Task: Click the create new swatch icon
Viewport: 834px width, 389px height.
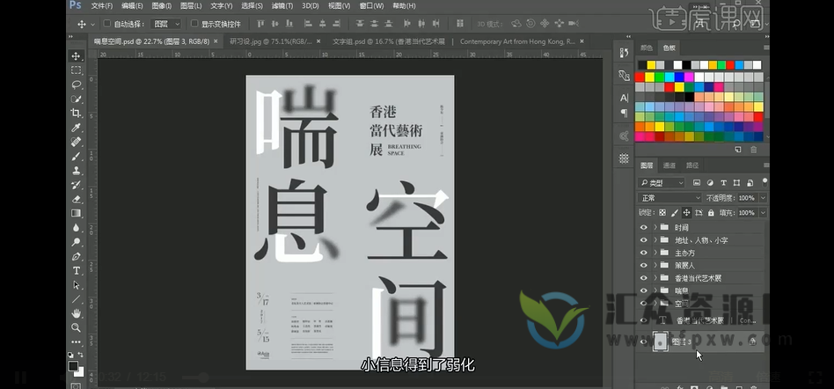Action: (739, 150)
